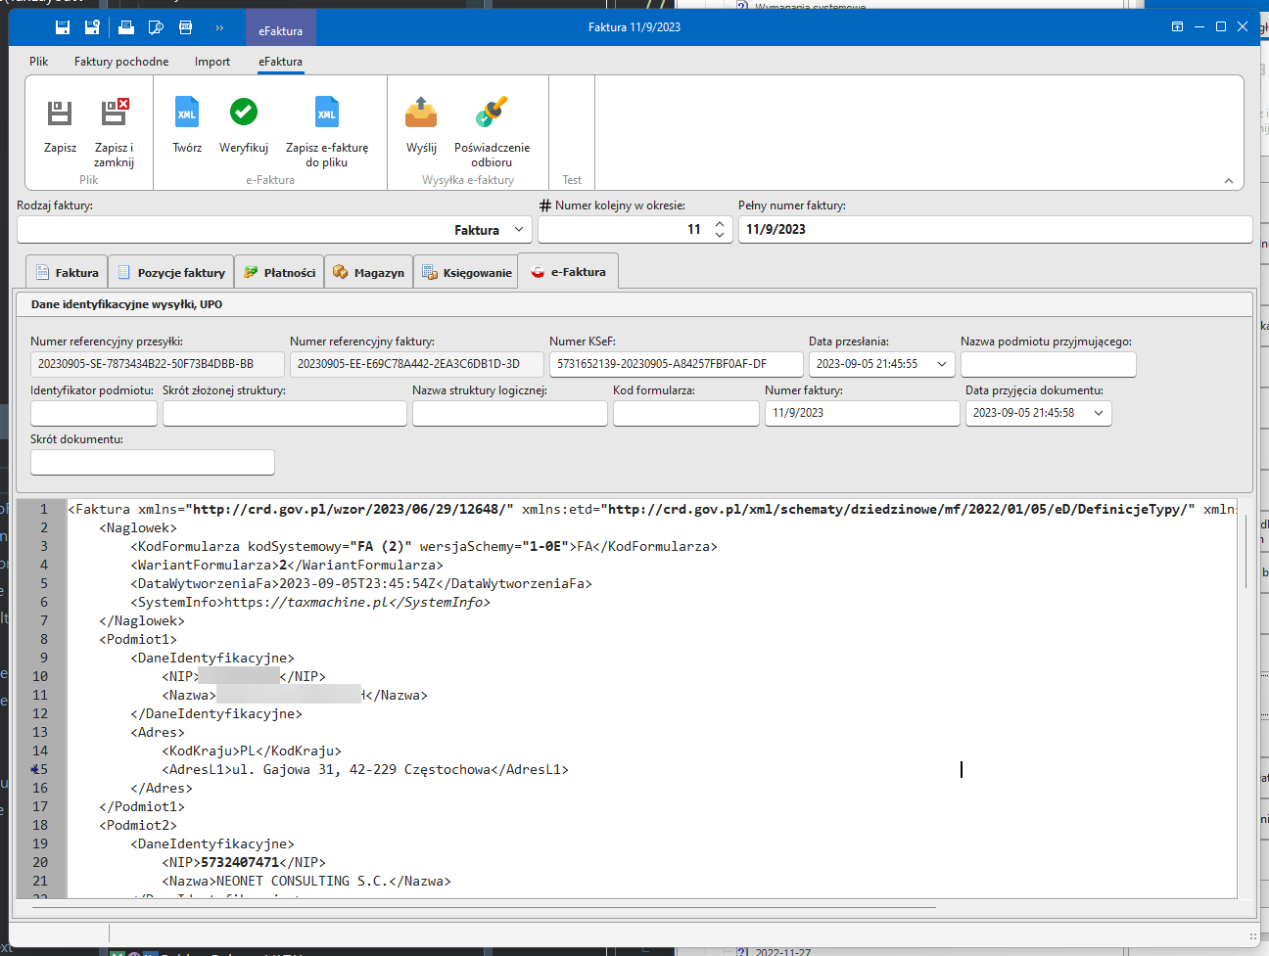Open Poświadczenie odbioru receipt icon

point(492,114)
